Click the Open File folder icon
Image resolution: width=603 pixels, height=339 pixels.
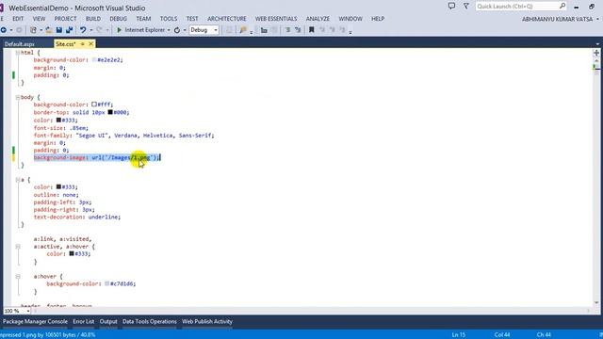click(x=49, y=30)
